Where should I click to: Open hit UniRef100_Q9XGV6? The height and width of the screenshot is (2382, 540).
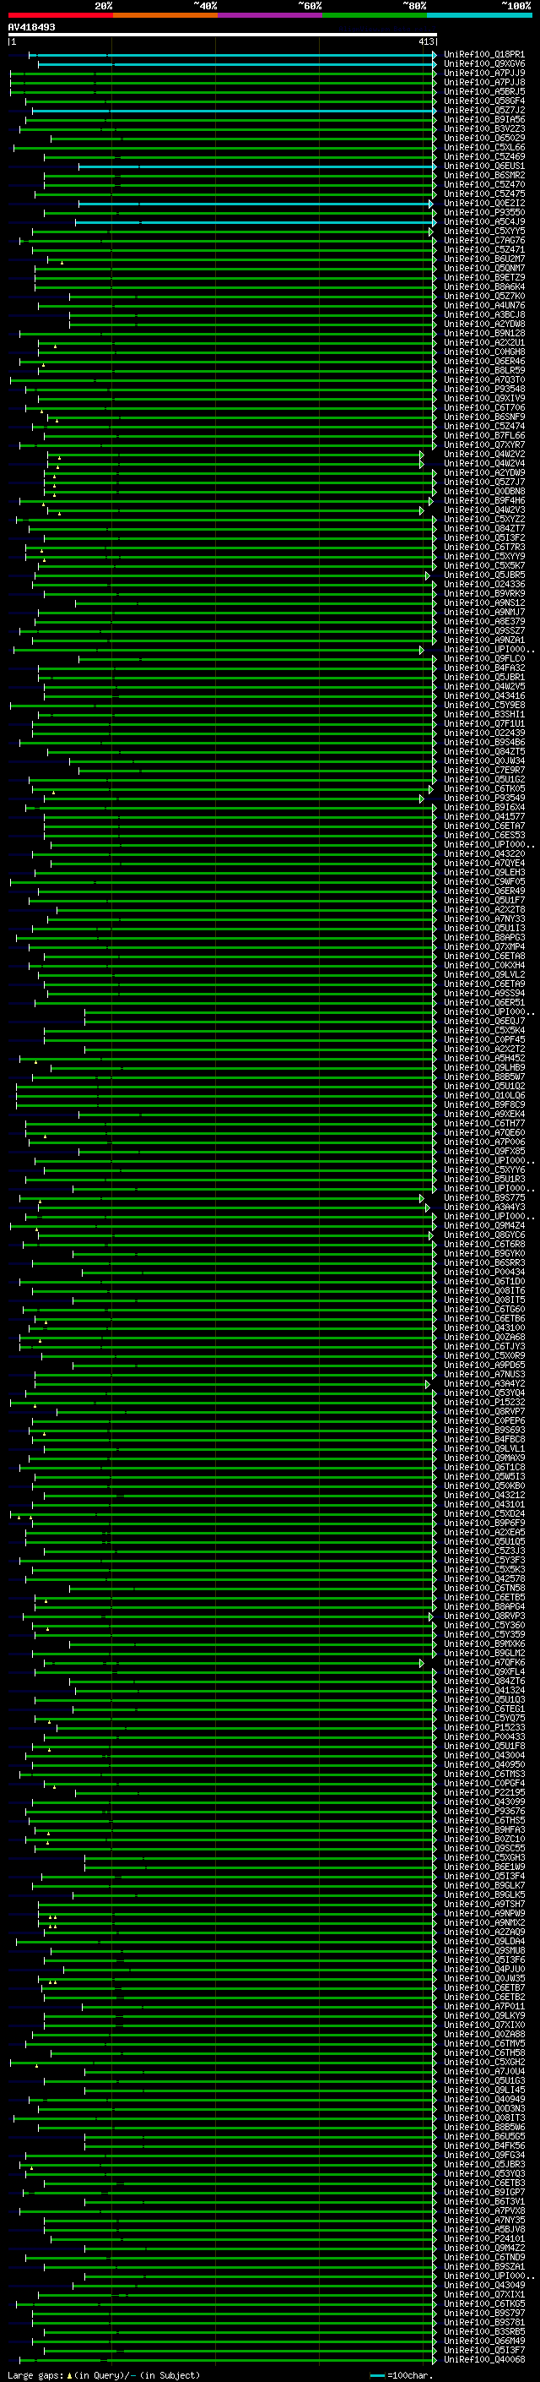pos(483,64)
